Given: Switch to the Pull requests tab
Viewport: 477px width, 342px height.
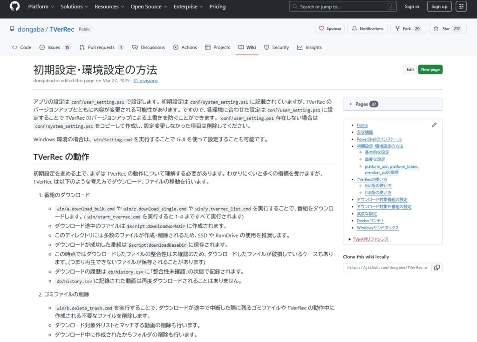Looking at the screenshot, I should click(x=102, y=47).
